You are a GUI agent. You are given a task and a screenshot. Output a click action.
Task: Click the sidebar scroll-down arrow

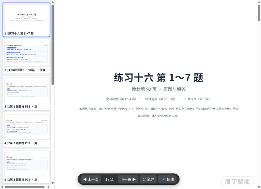(x=53, y=183)
